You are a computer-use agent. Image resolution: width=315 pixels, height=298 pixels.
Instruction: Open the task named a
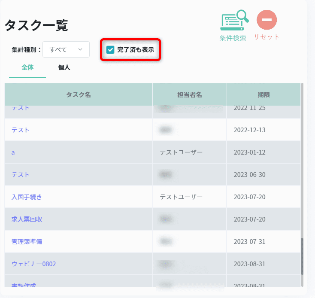click(13, 152)
